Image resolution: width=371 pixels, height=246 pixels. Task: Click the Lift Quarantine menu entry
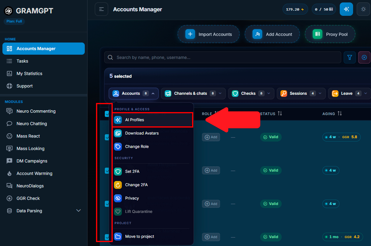pos(151,211)
